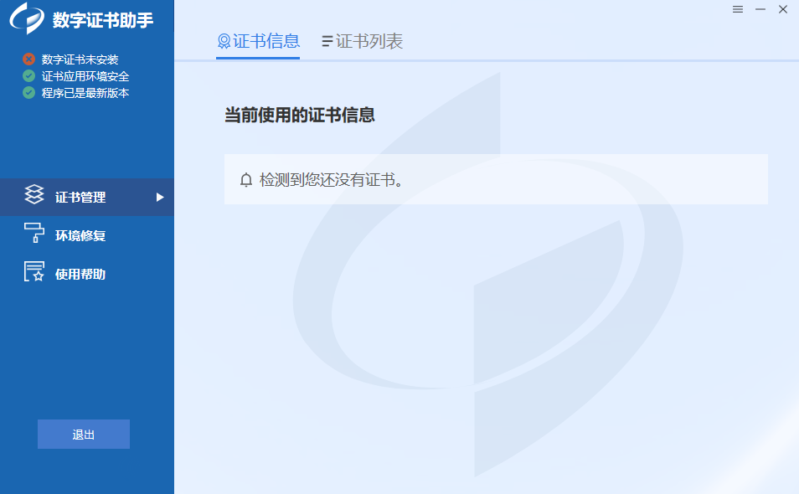The width and height of the screenshot is (799, 494).
Task: Open the 环境修复 sidebar item
Action: coord(80,235)
